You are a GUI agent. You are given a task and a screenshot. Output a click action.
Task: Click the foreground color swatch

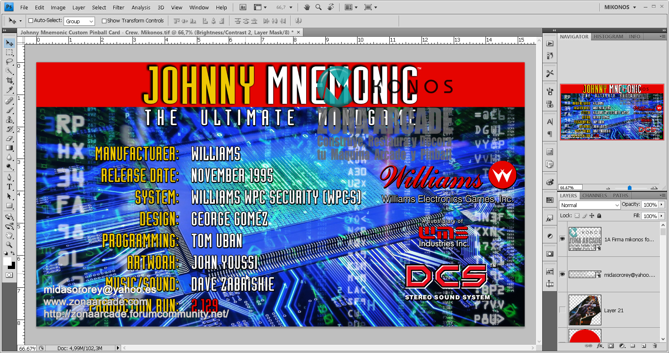click(x=7, y=261)
